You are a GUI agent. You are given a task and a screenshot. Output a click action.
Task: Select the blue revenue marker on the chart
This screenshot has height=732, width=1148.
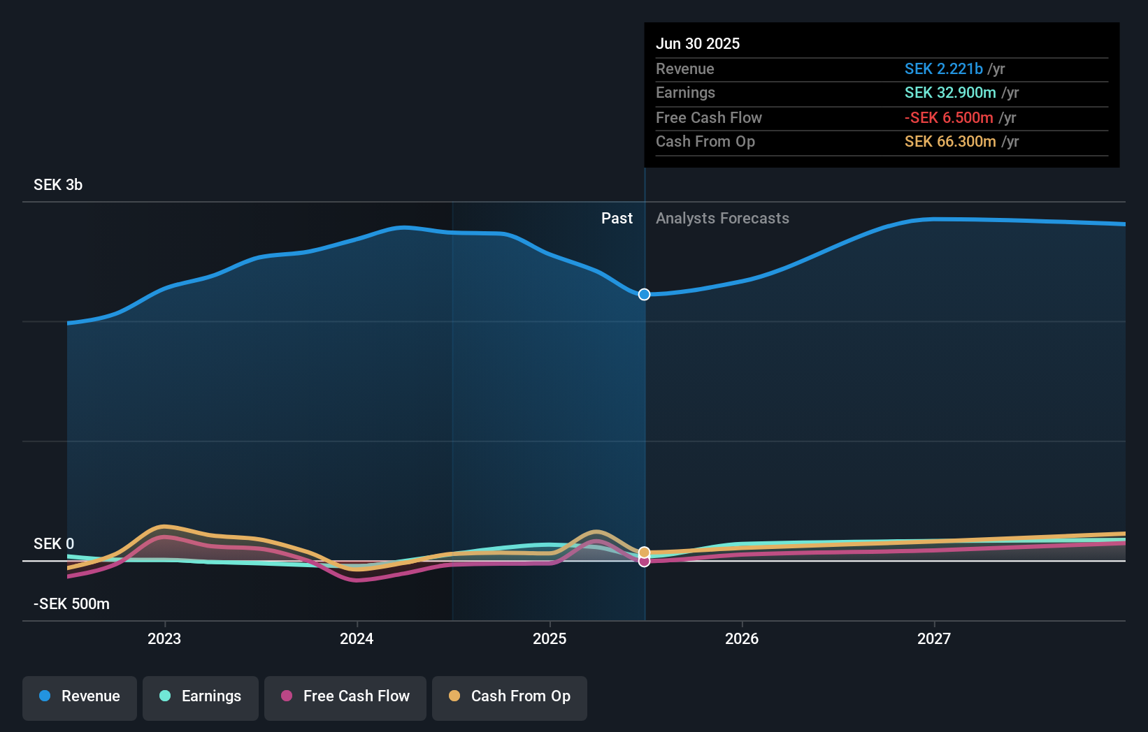point(643,294)
